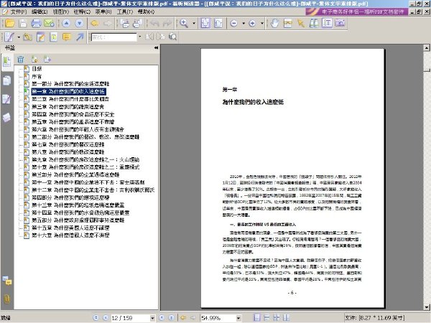Image resolution: width=431 pixels, height=323 pixels.
Task: Jump to last page button in status bar
Action: (171, 318)
